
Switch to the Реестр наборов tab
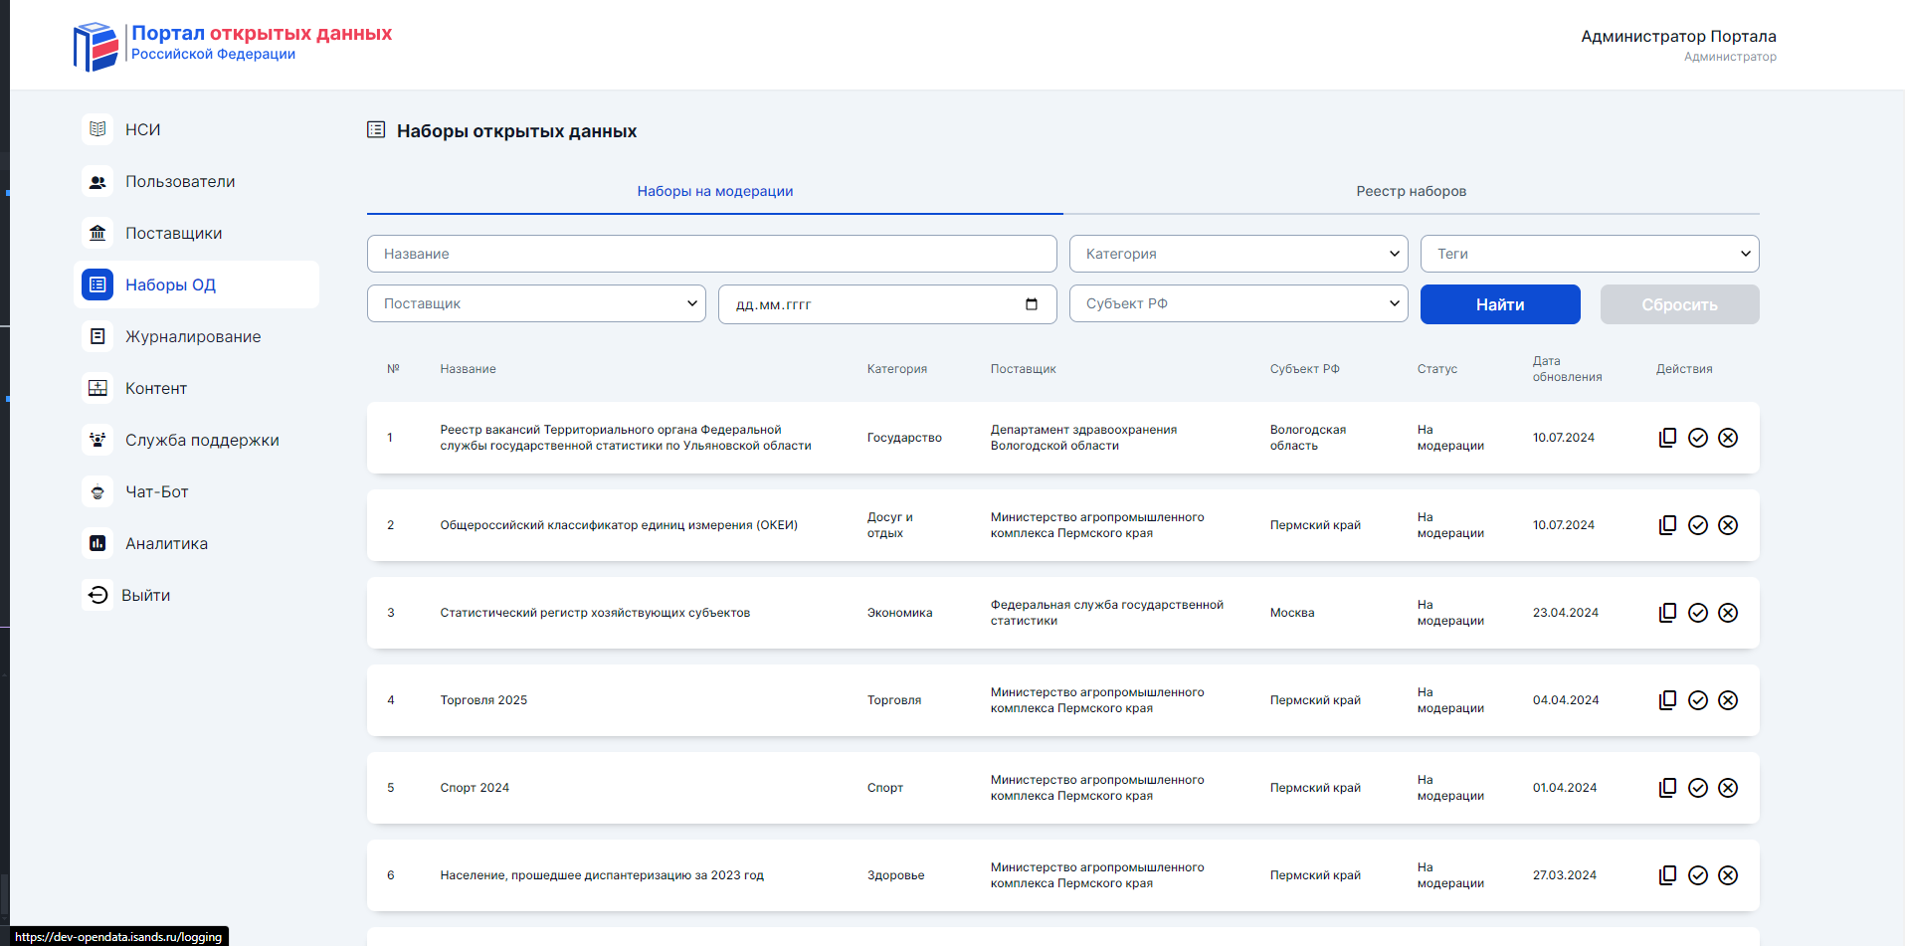point(1411,191)
